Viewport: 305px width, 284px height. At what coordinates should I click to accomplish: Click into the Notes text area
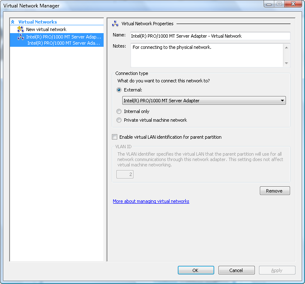(207, 55)
